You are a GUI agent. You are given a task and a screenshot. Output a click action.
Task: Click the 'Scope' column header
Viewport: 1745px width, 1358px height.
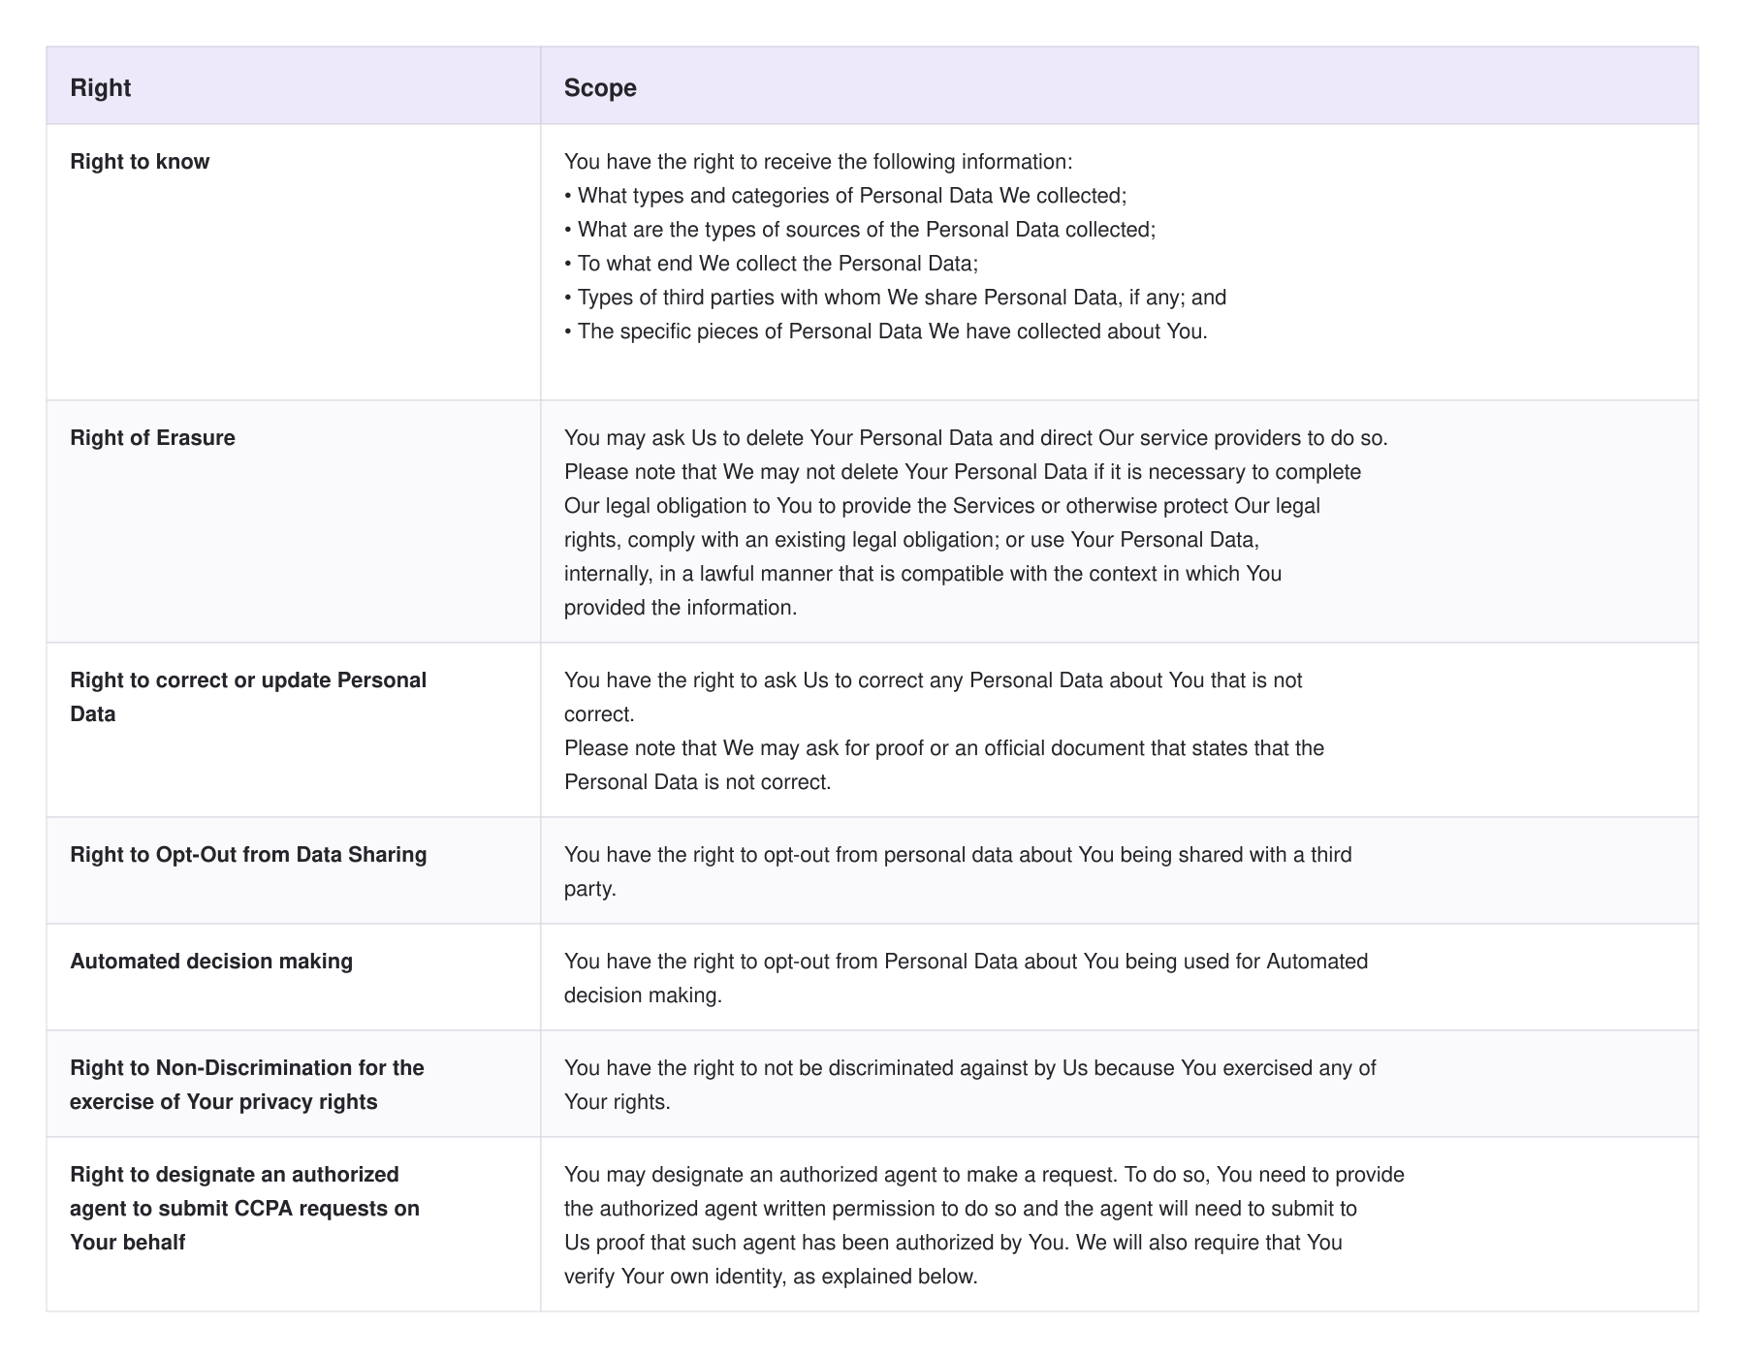click(x=600, y=87)
